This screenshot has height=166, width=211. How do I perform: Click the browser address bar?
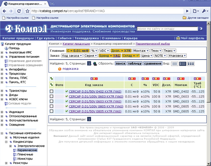[x=107, y=11]
